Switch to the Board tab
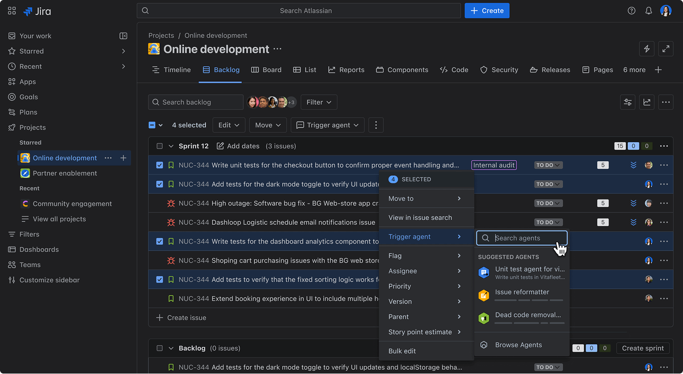Screen dimensions: 683x374 (x=266, y=70)
